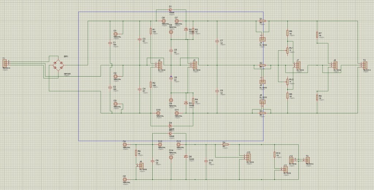The image size is (374, 190).
Task: Pick the D1 diode at top
Action: (x=171, y=9)
